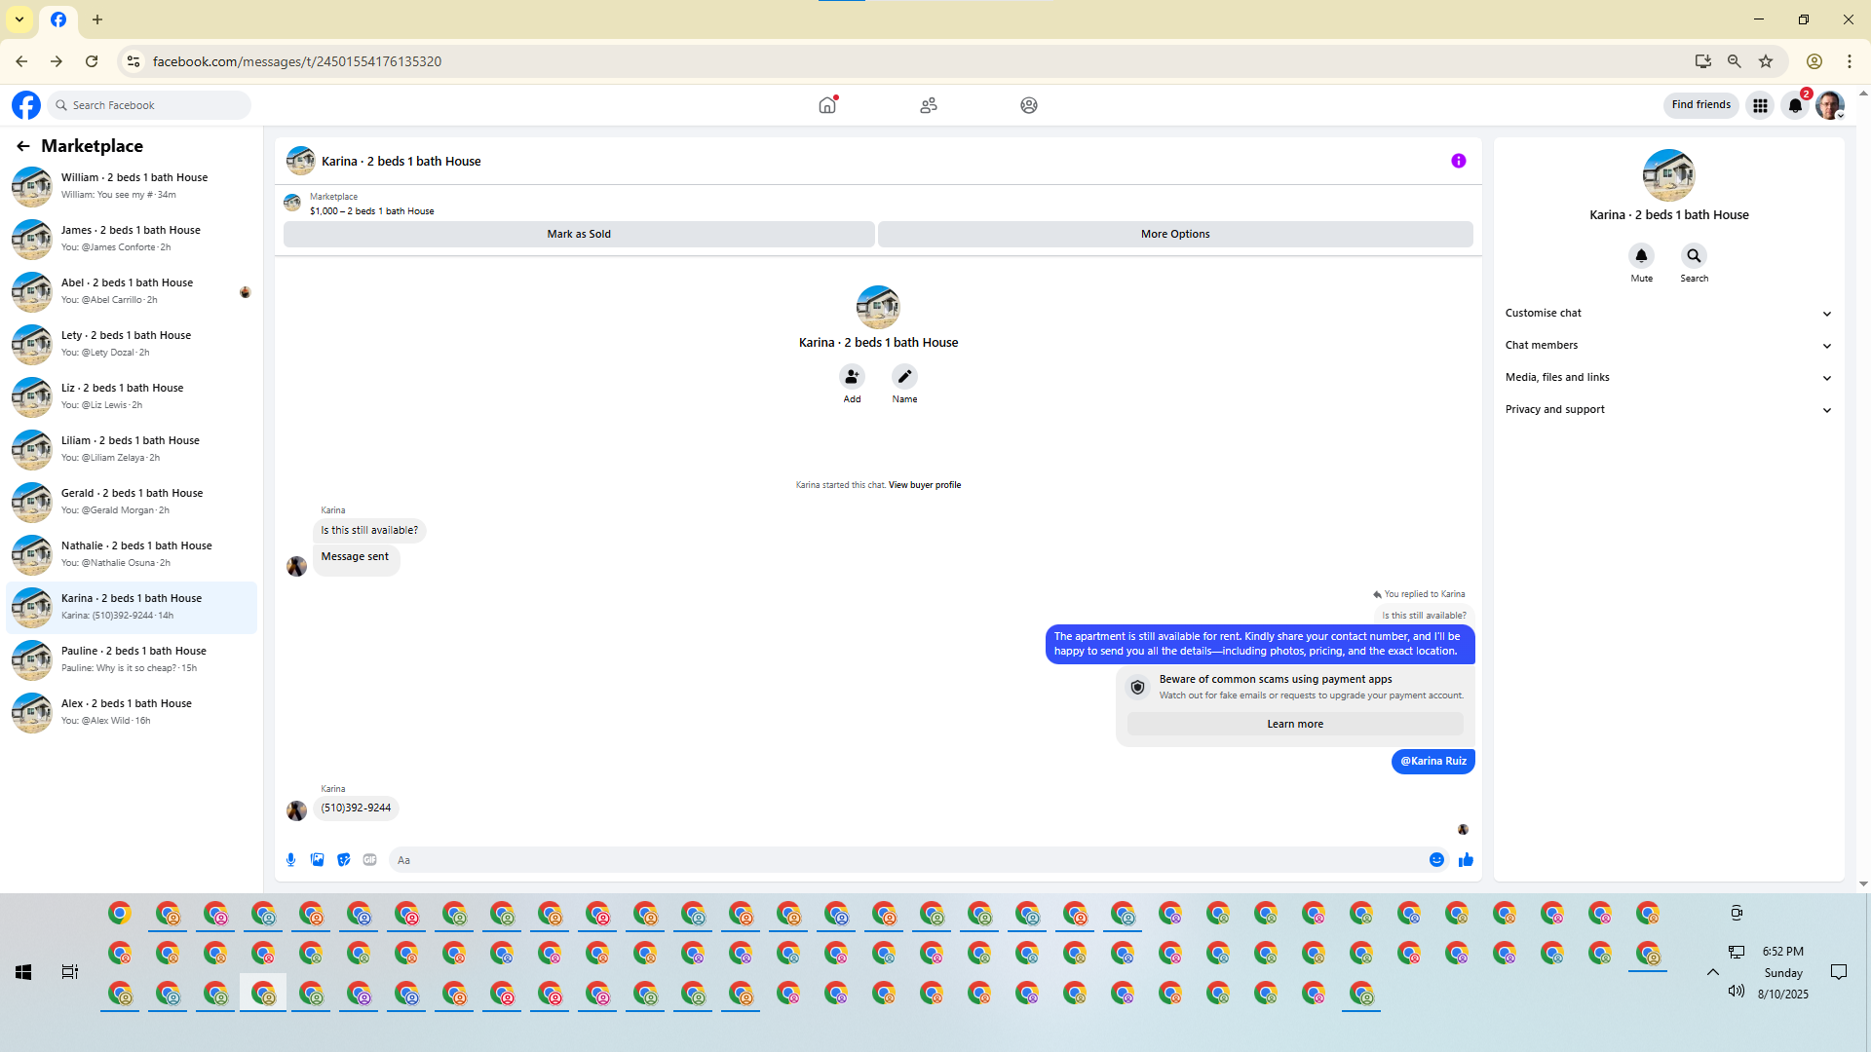Send a thumbs-up like
This screenshot has height=1052, width=1871.
tap(1466, 859)
